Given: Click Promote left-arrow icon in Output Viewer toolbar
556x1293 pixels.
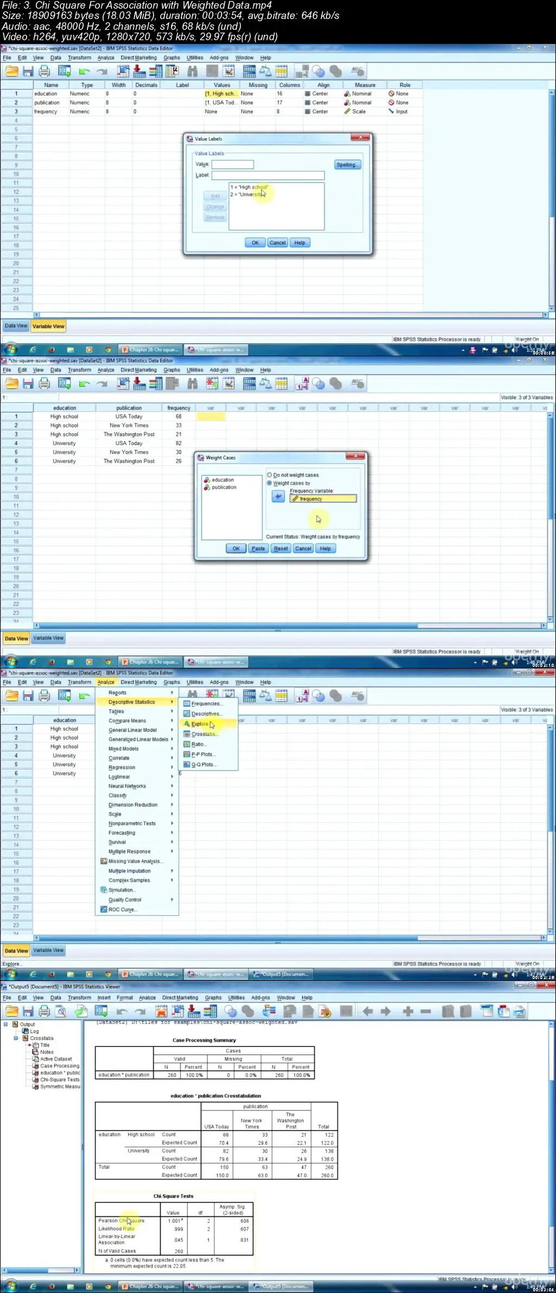Looking at the screenshot, I should click(368, 1011).
